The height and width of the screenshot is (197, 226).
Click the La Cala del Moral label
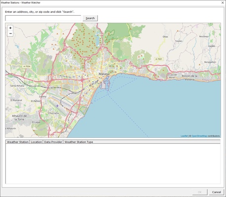click(172, 76)
